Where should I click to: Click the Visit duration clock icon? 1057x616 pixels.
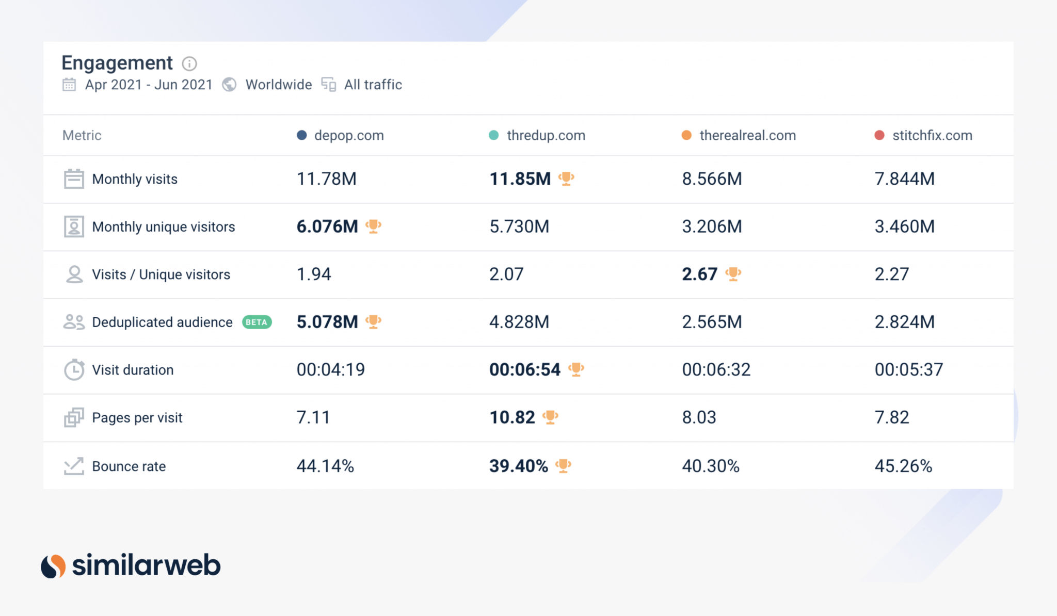(74, 369)
